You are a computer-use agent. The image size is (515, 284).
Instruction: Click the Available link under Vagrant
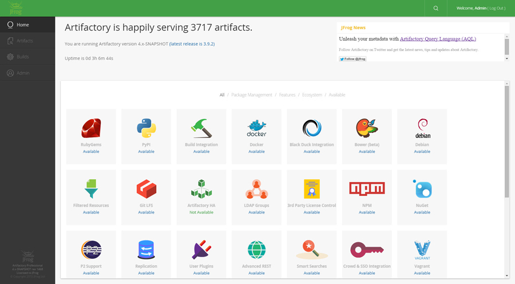pos(422,273)
